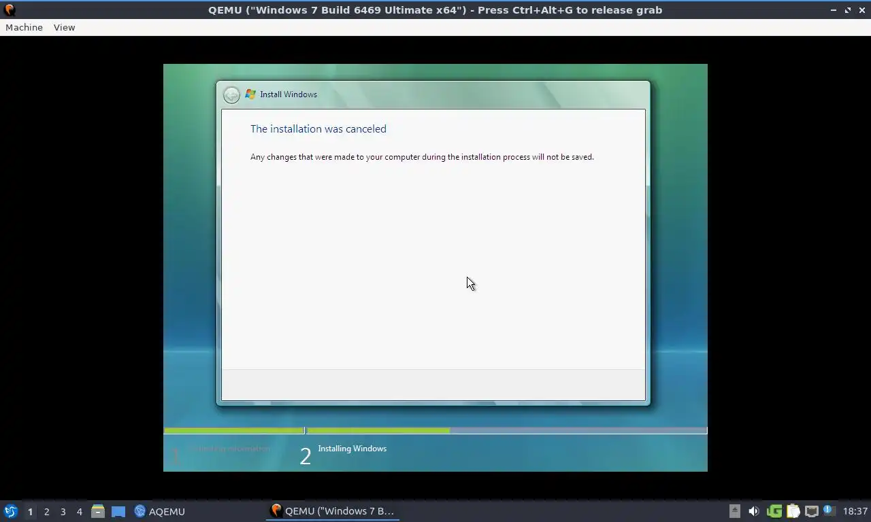Click 'The installation was canceled' heading
Image resolution: width=871 pixels, height=522 pixels.
point(318,128)
